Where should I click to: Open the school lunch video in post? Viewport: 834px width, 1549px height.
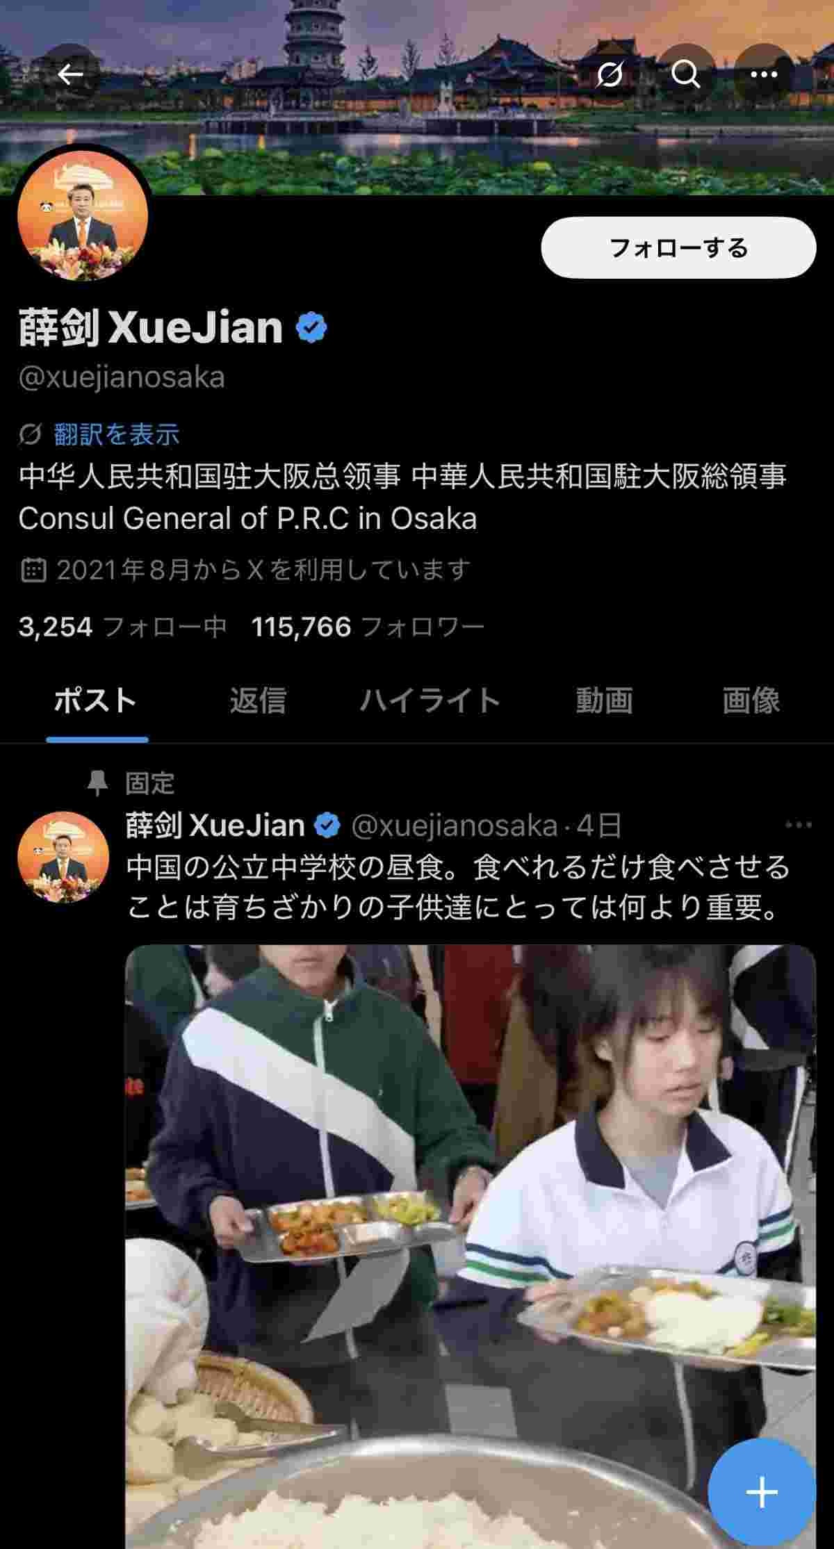[x=470, y=1247]
